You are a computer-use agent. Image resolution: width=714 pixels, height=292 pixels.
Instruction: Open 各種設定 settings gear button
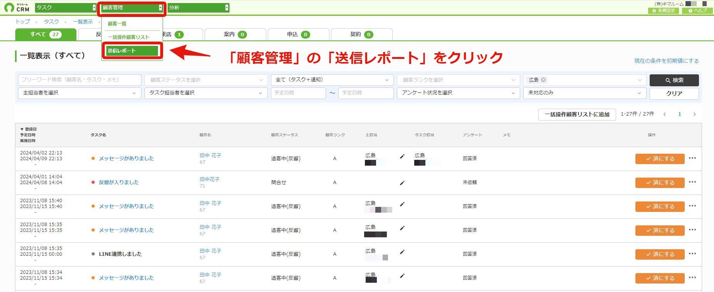pos(664,11)
